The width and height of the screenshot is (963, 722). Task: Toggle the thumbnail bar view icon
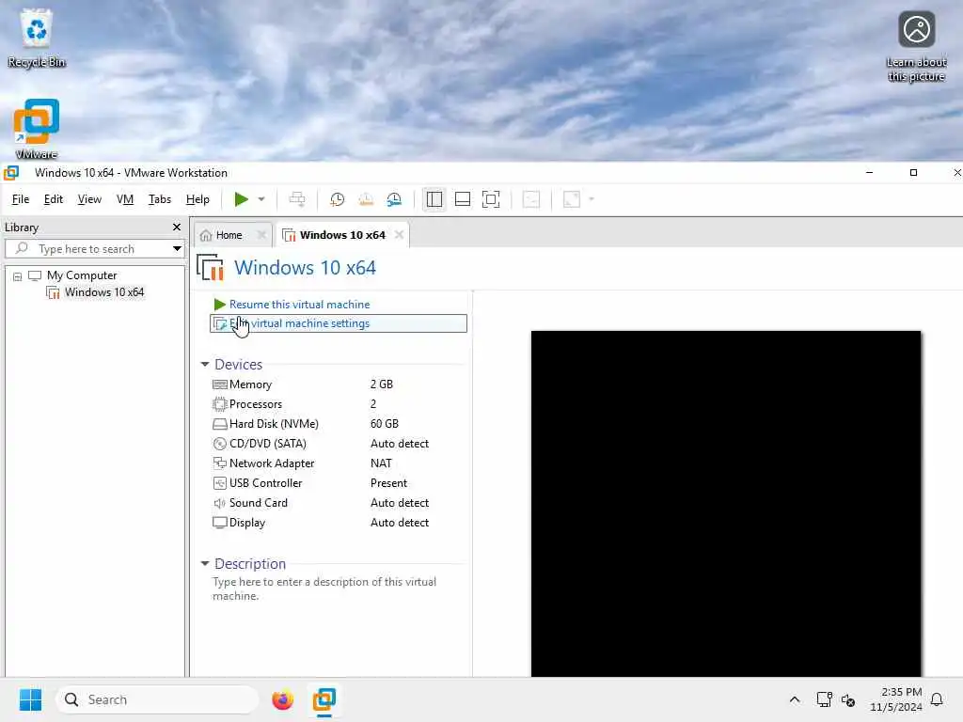coord(463,199)
